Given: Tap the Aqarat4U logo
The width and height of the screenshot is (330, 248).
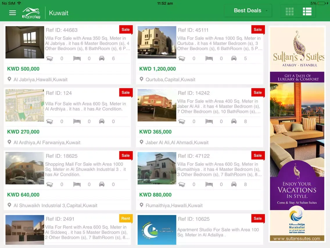Looking at the screenshot, I should [x=31, y=13].
